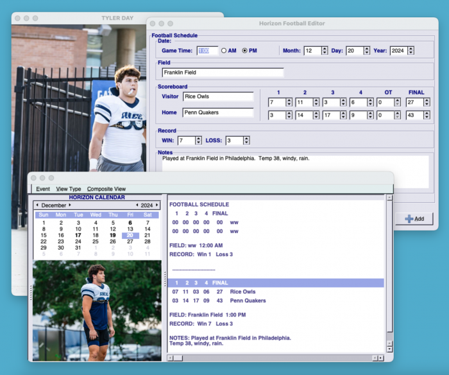Click the Day stepper arrows
This screenshot has height=375, width=449.
tap(368, 51)
